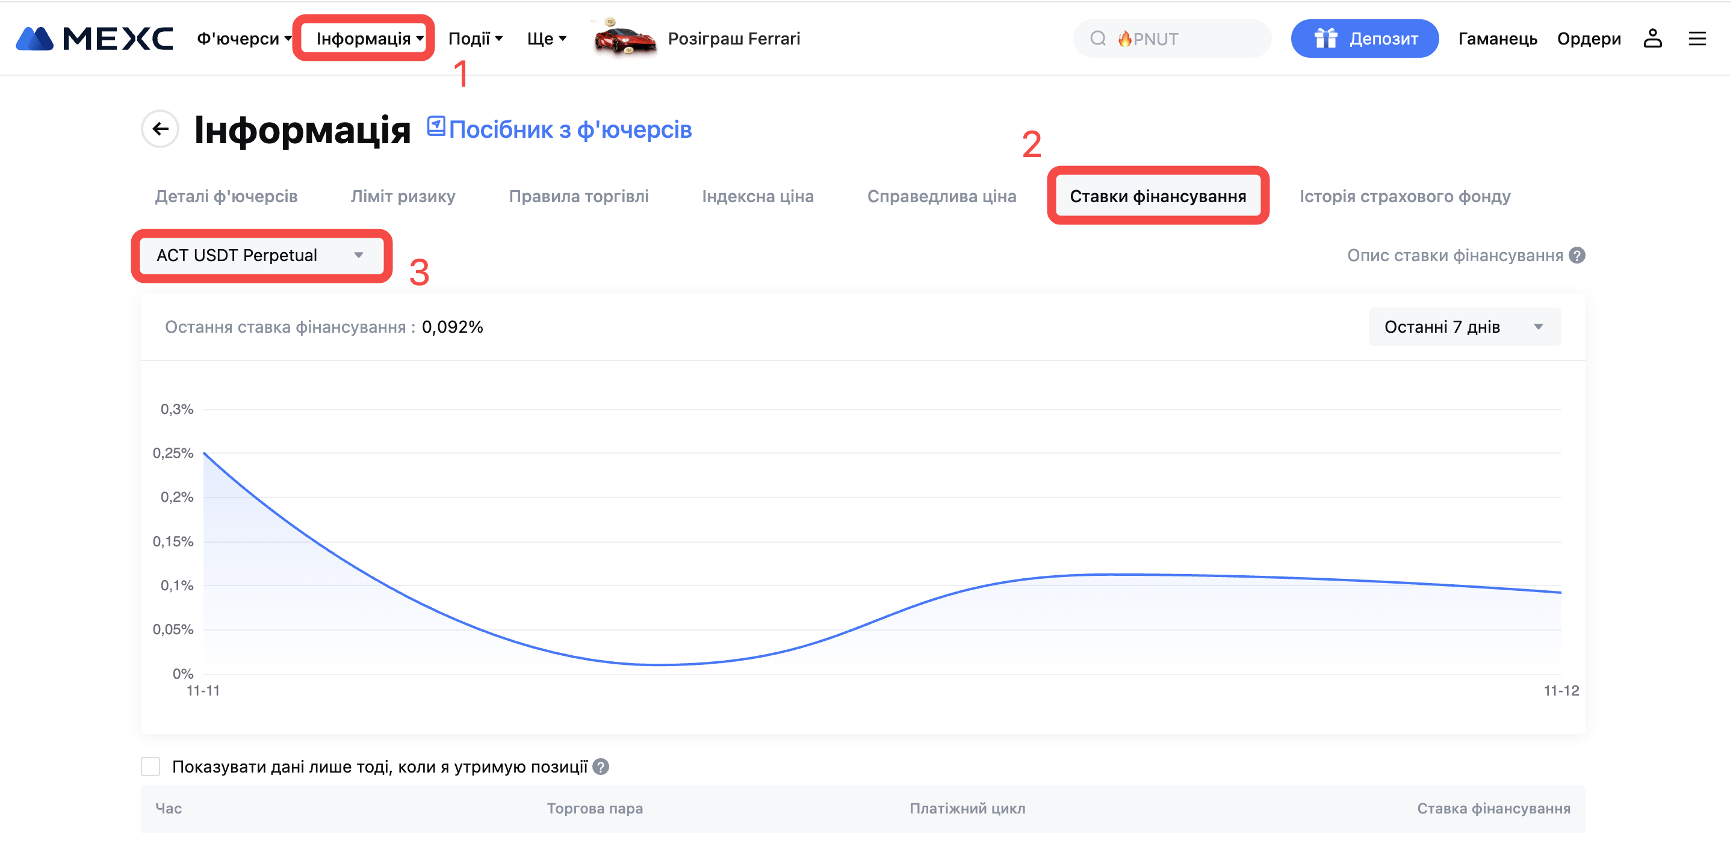Expand the Ф'ючерси menu

click(x=244, y=39)
